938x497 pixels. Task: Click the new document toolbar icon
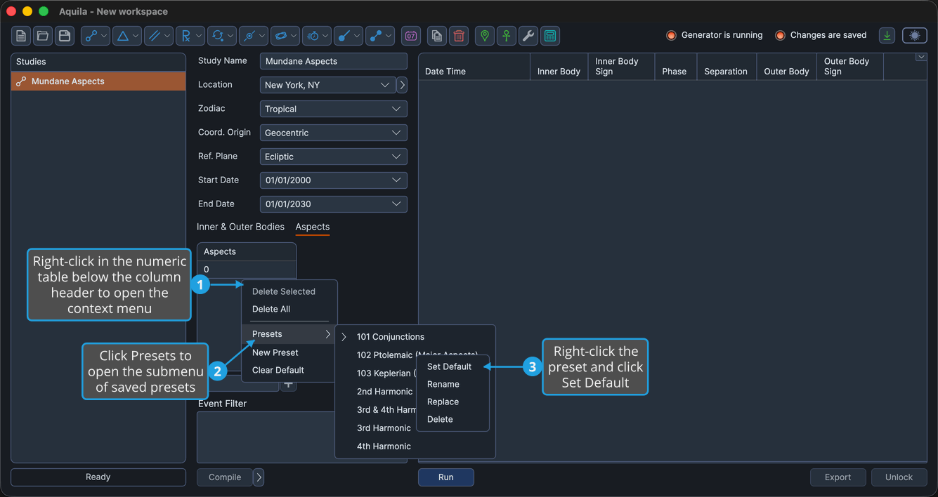[21, 36]
